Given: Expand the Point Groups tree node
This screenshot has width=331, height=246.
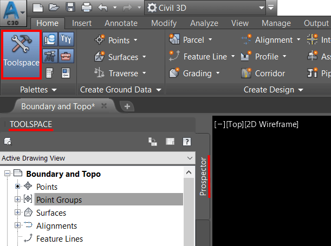Looking at the screenshot, I should point(17,200).
